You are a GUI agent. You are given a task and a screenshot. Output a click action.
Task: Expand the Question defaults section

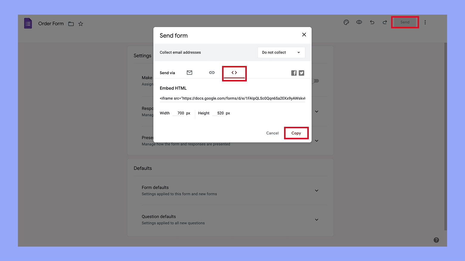pos(316,220)
